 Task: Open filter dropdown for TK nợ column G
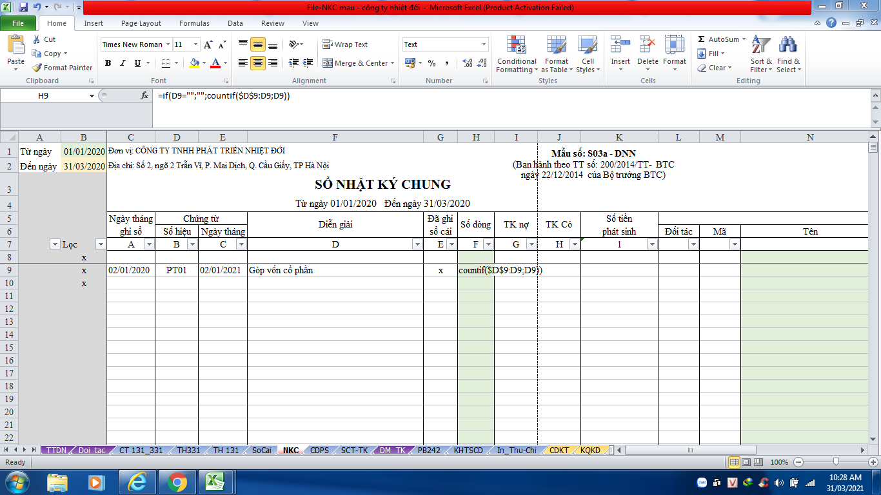point(531,244)
